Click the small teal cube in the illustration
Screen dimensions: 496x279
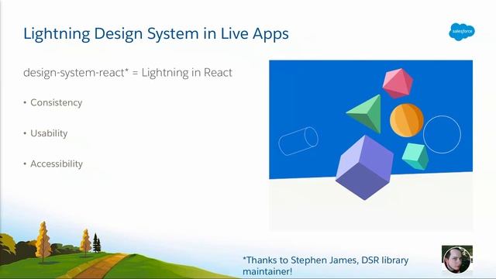[x=415, y=157]
